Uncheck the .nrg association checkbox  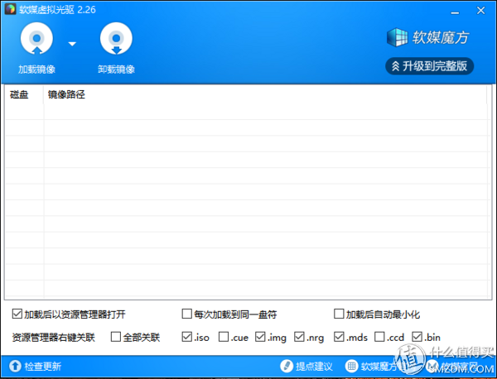click(299, 337)
